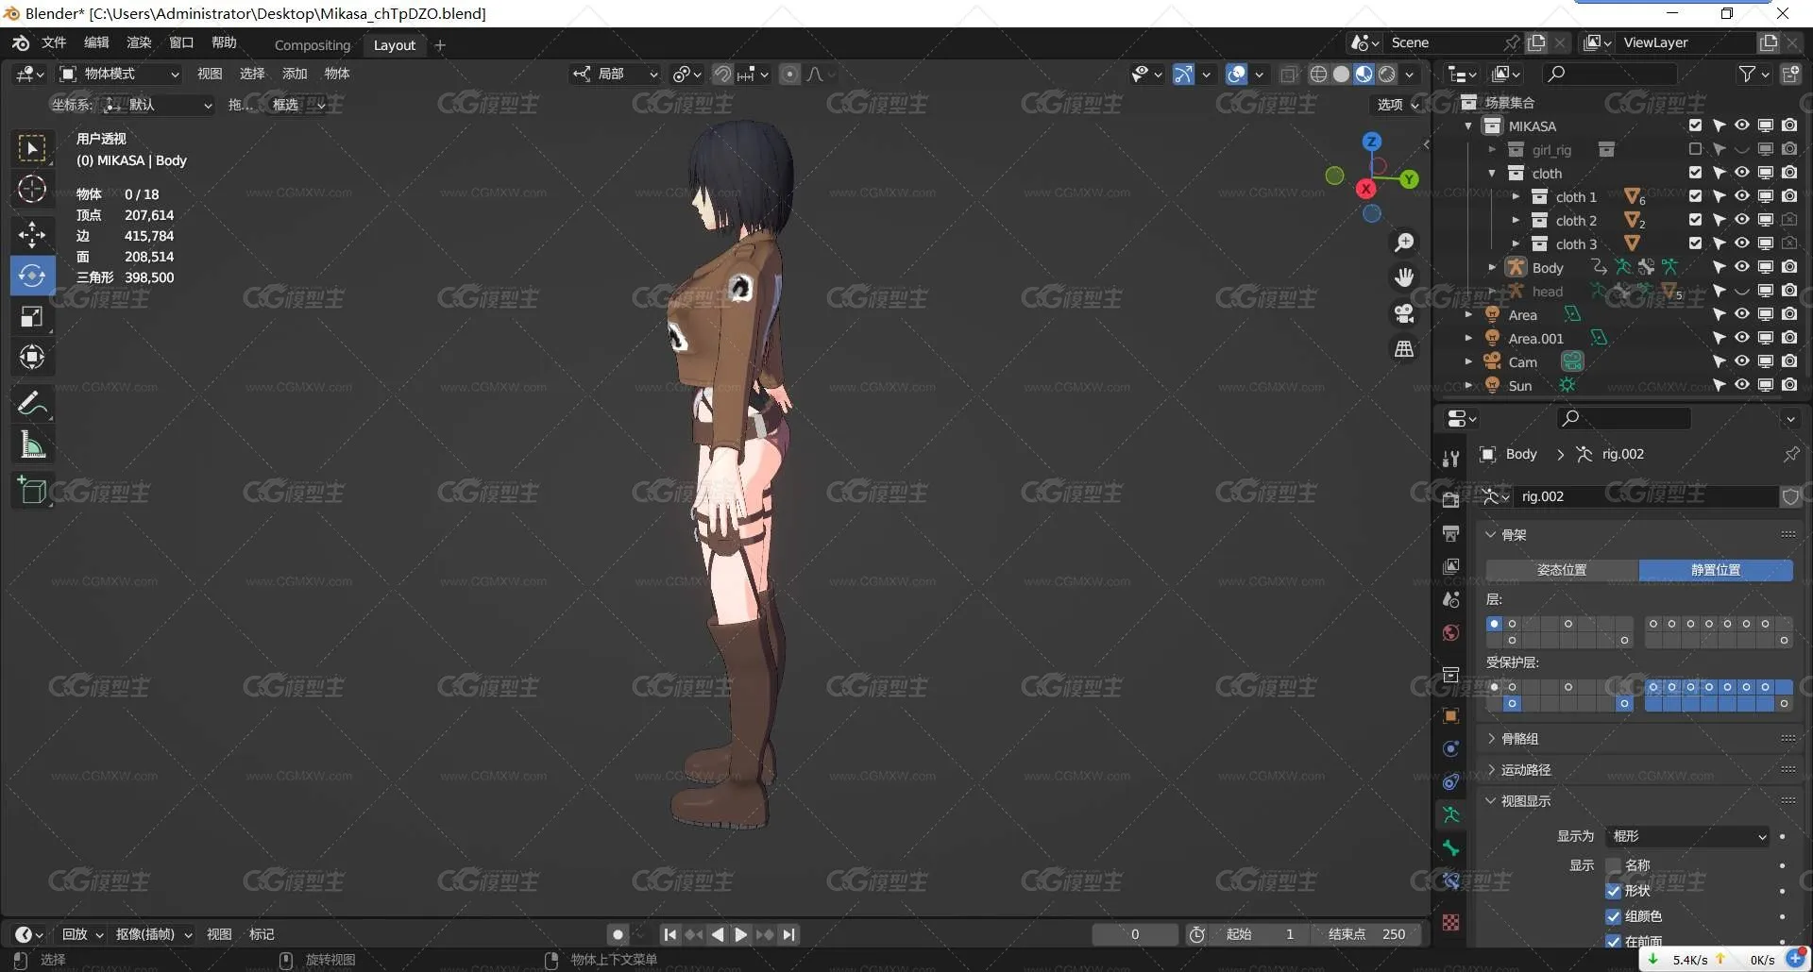The height and width of the screenshot is (972, 1813).
Task: Uncheck MIKASA collection exclude checkbox
Action: (x=1695, y=126)
